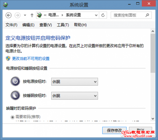Screen dimensions: 158x140
Task: Click the 唤醒时的密码保护 section label
Action: click(x=21, y=108)
